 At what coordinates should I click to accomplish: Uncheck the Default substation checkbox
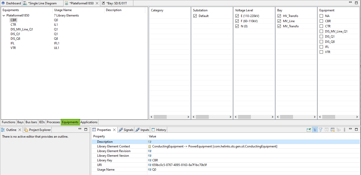tap(195, 16)
